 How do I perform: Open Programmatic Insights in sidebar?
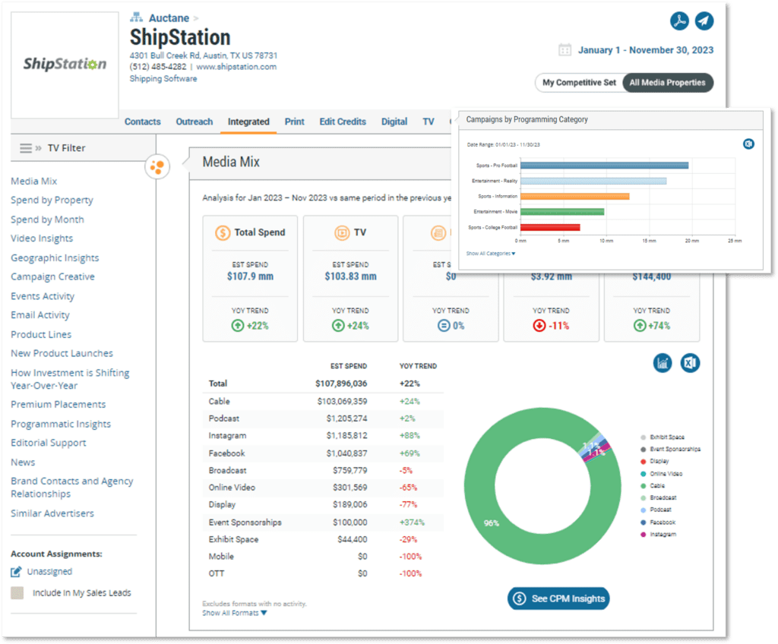click(x=61, y=424)
